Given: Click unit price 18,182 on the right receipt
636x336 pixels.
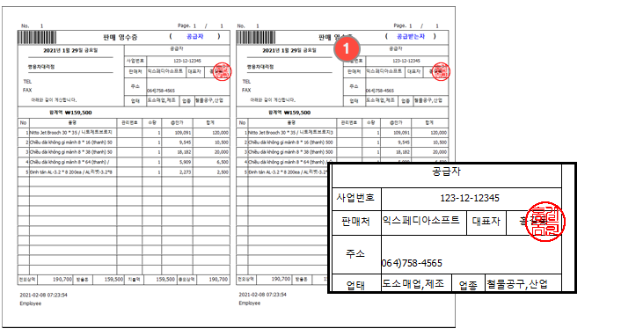Looking at the screenshot, I should [x=403, y=152].
